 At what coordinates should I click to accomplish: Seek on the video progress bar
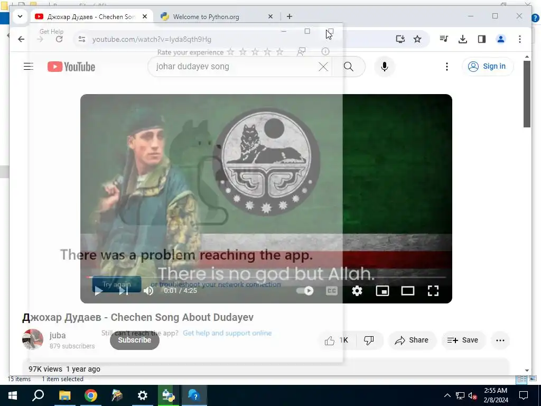click(x=266, y=277)
